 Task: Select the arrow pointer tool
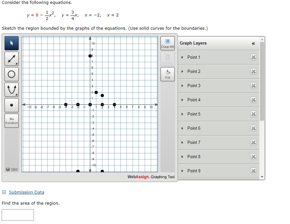12,43
